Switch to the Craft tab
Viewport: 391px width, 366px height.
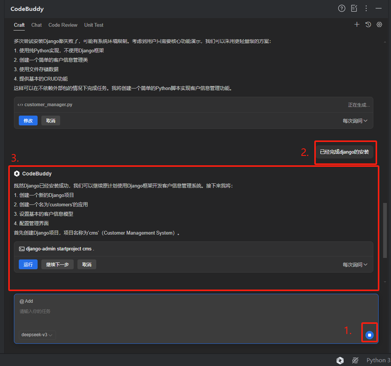(x=19, y=25)
